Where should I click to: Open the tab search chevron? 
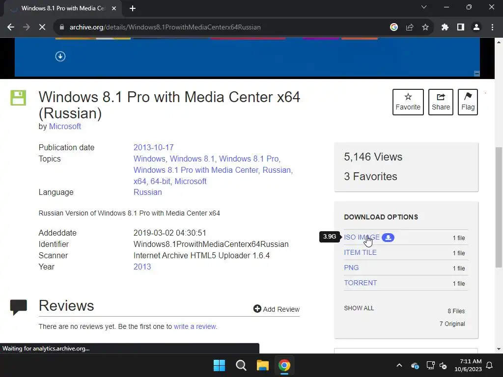424,7
